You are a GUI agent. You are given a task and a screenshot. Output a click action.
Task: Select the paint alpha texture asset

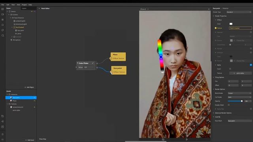(x=16, y=110)
